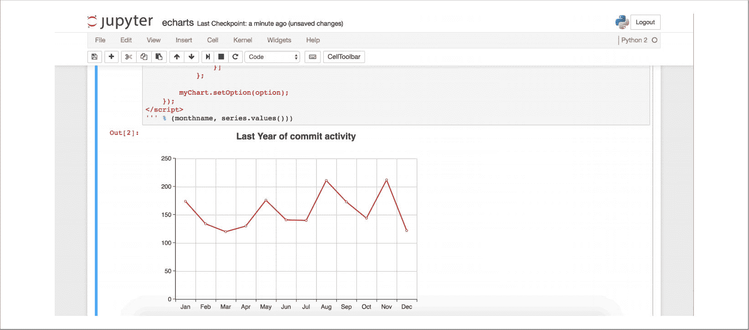Open the Widgets menu

279,40
